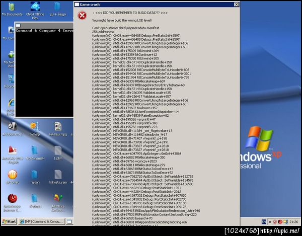Click the red error icon in crash dialog

pyautogui.click(x=82, y=16)
